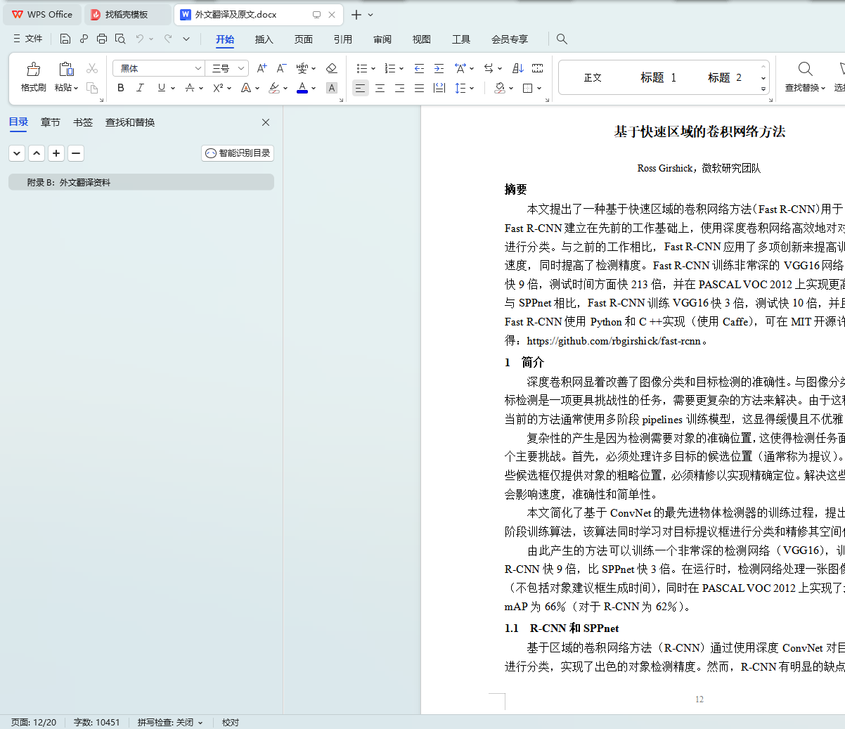Image resolution: width=845 pixels, height=729 pixels.
Task: Click the 智能识别目录 button
Action: 238,153
